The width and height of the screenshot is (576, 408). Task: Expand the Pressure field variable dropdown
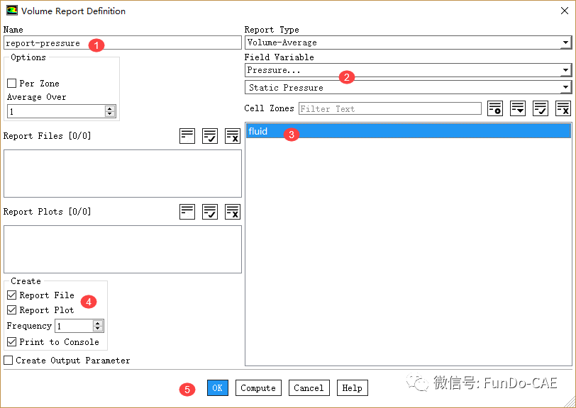[x=408, y=70]
